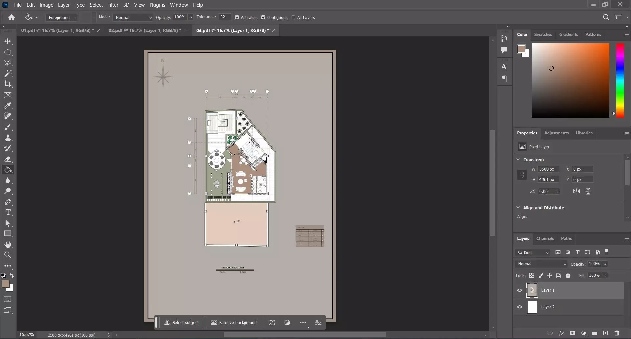The width and height of the screenshot is (631, 339).
Task: Open the layer Opacity slider dropdown
Action: (605, 264)
